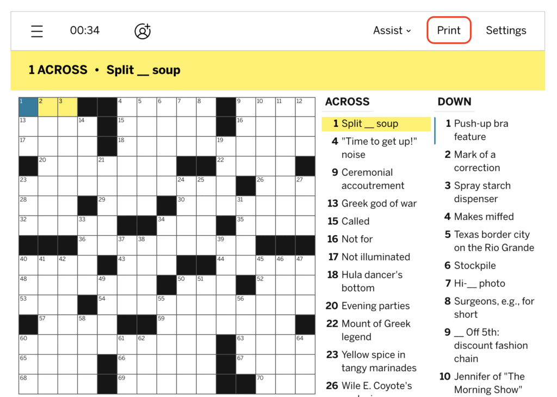557x397 pixels.
Task: Open the hamburger menu icon
Action: pos(36,31)
